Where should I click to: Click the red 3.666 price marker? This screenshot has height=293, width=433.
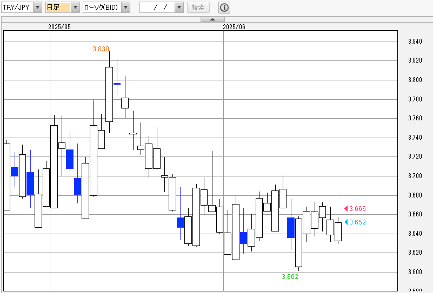click(x=355, y=209)
